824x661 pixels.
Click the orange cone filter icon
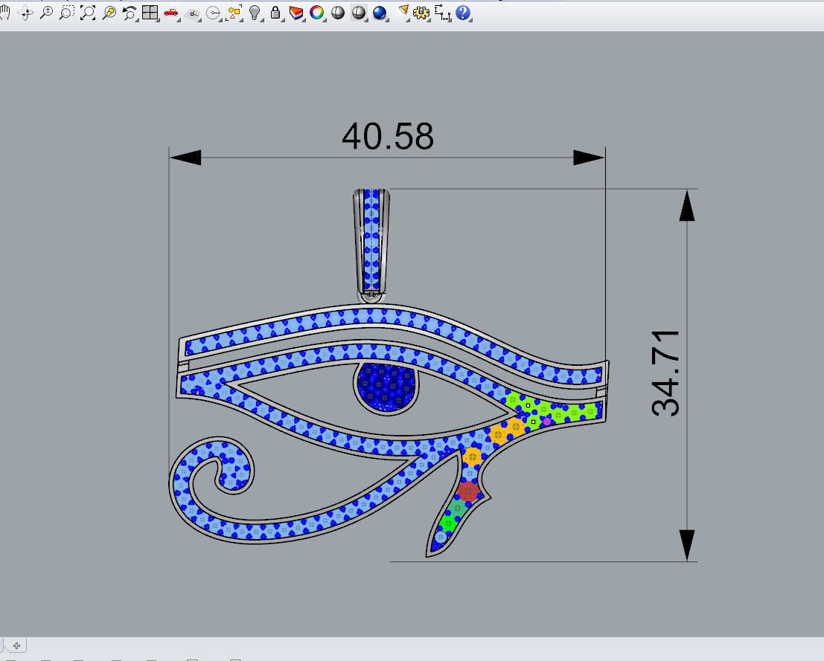click(403, 12)
